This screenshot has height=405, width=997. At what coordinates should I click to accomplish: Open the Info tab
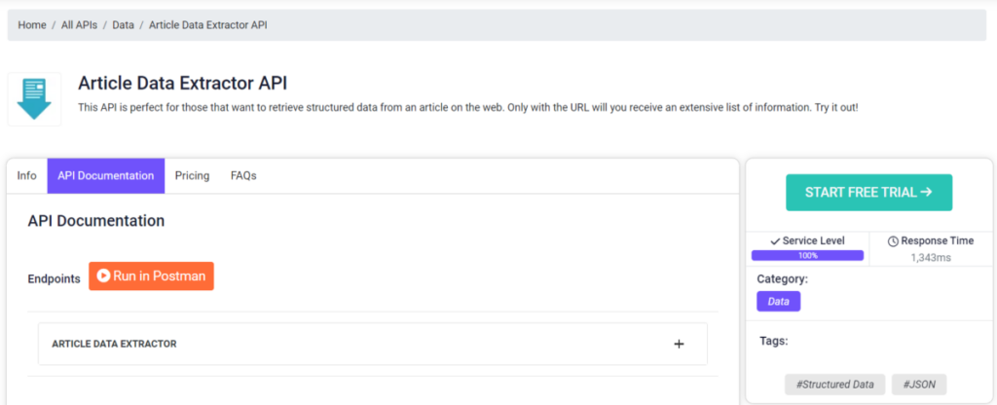click(26, 175)
